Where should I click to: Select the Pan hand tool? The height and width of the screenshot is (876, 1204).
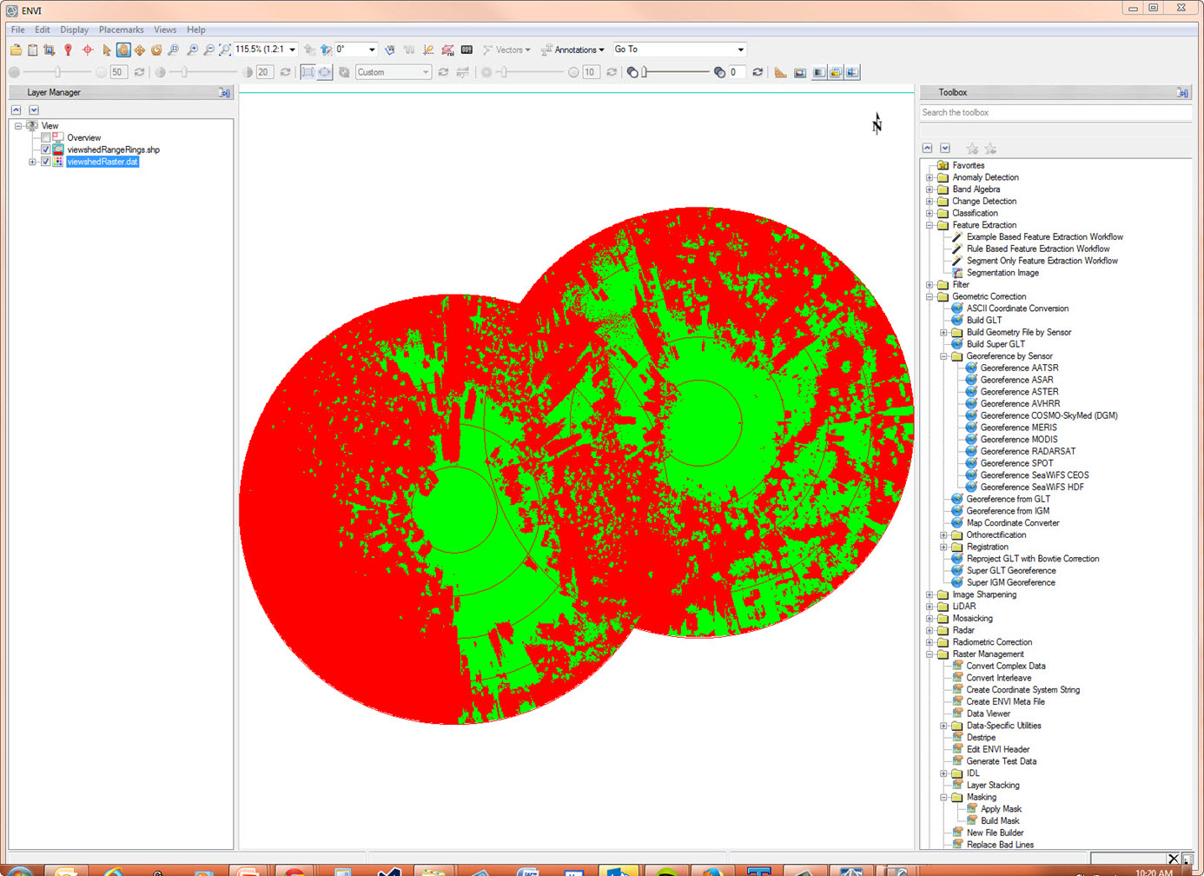point(123,50)
